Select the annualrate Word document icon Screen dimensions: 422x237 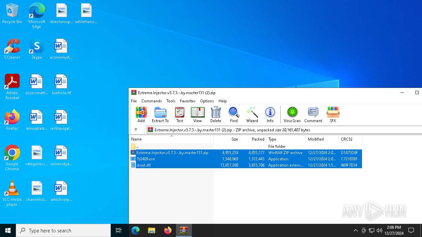coord(37,120)
